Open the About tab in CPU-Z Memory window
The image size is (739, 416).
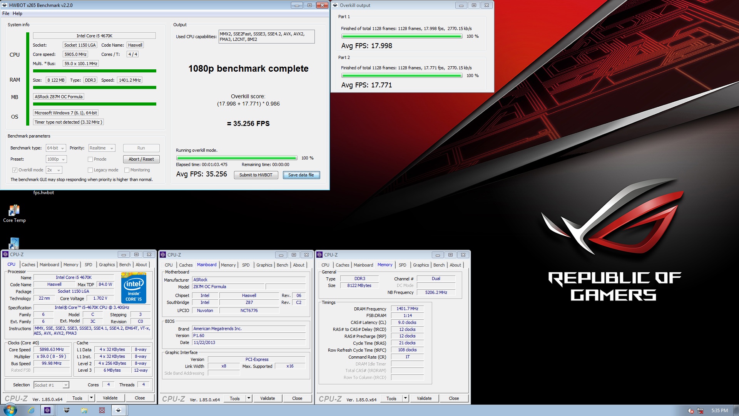455,265
